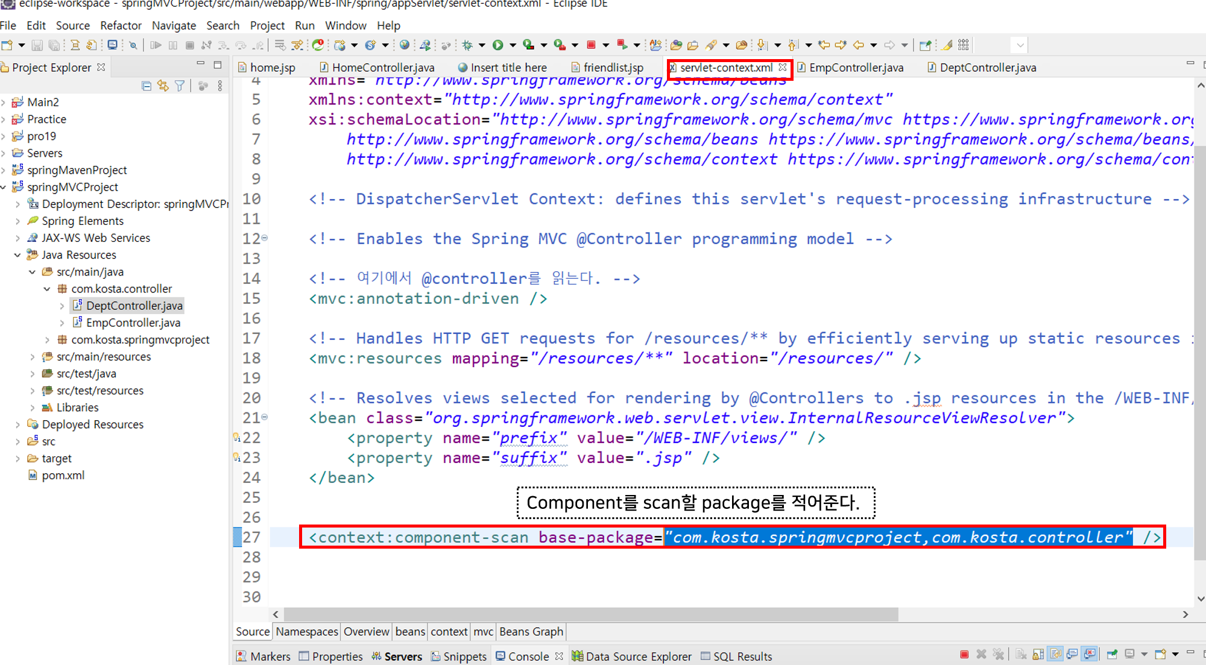1206x665 pixels.
Task: Collapse the fold marker at line 21
Action: click(265, 417)
